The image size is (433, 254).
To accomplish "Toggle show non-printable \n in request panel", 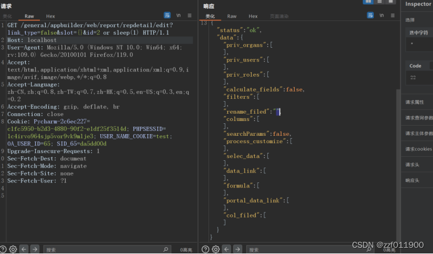I will pyautogui.click(x=178, y=15).
